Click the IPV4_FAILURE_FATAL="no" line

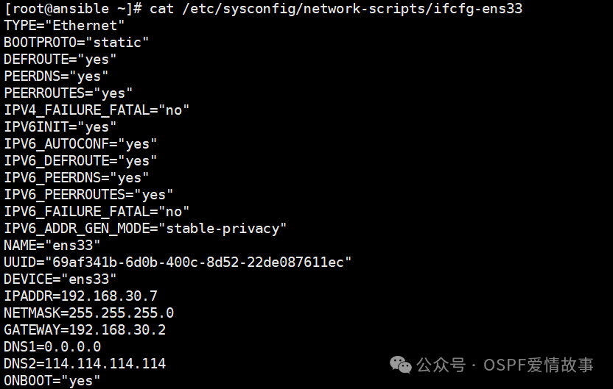[97, 110]
